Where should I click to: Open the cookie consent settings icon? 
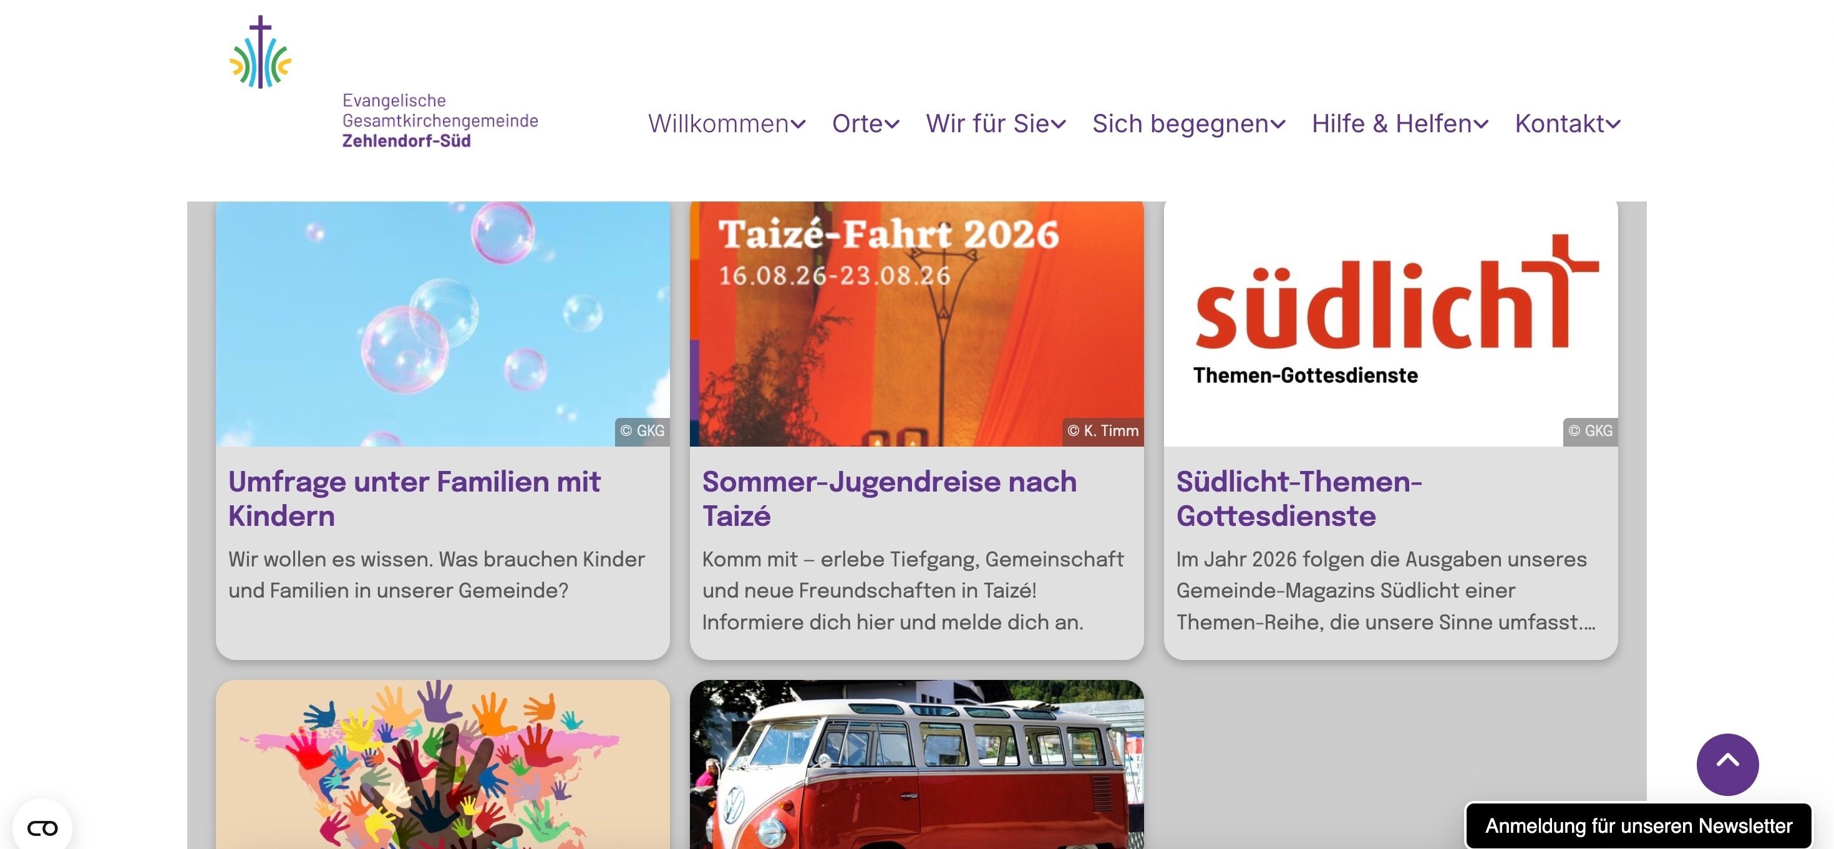tap(42, 828)
